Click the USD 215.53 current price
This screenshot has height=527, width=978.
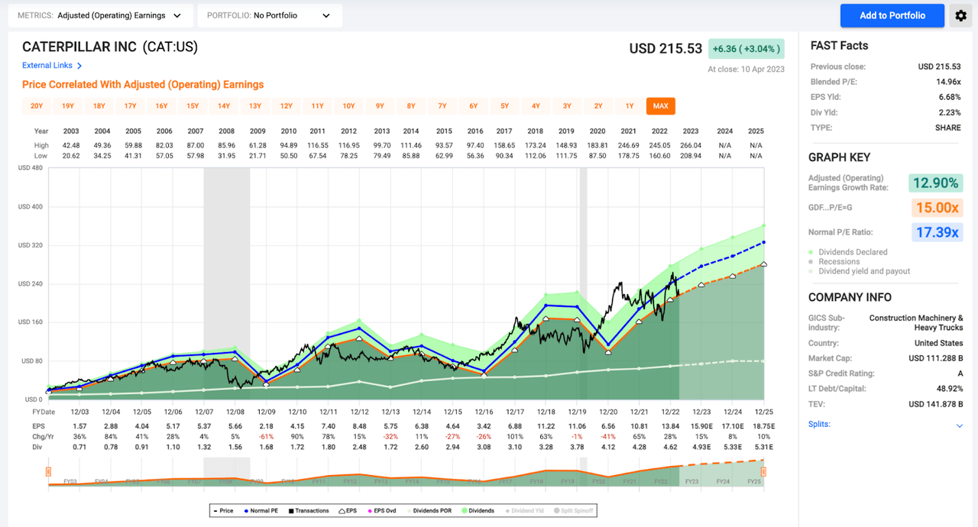click(x=665, y=49)
